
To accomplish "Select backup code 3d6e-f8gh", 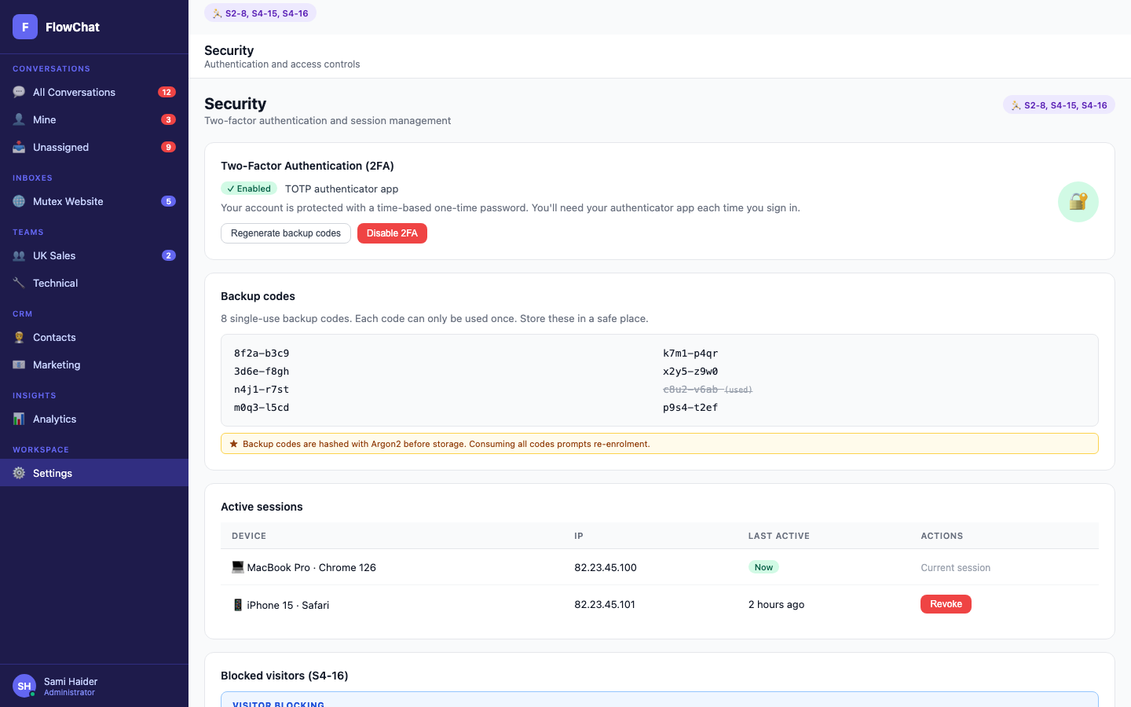I will (262, 372).
